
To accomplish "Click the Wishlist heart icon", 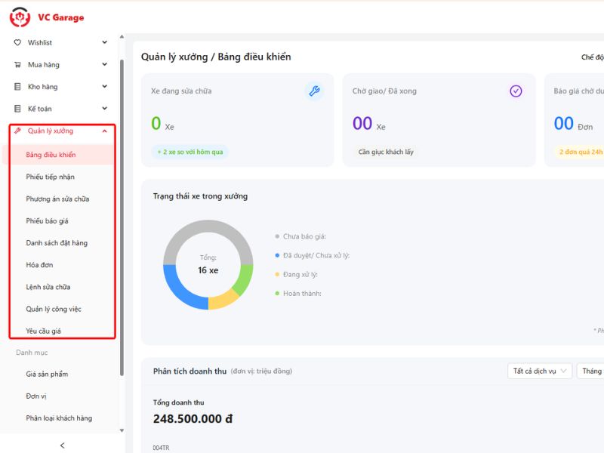I will [17, 42].
